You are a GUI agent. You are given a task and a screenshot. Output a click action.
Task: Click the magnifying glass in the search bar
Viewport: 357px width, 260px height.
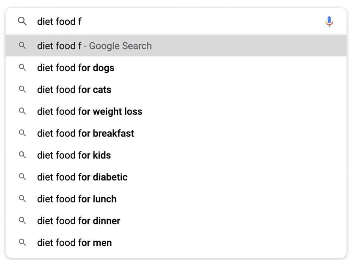click(22, 22)
